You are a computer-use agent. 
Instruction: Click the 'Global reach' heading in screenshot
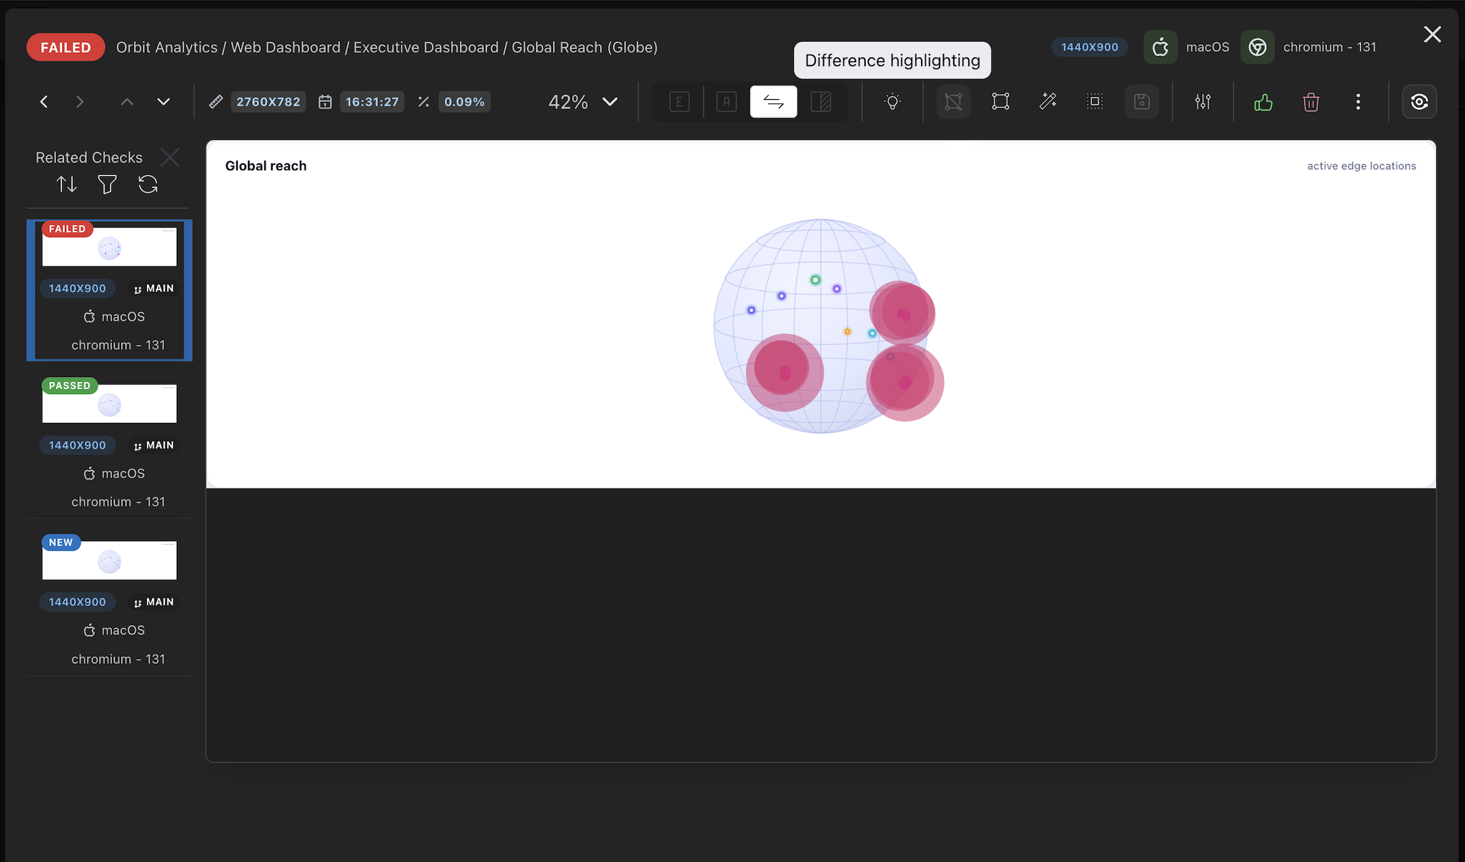click(266, 166)
